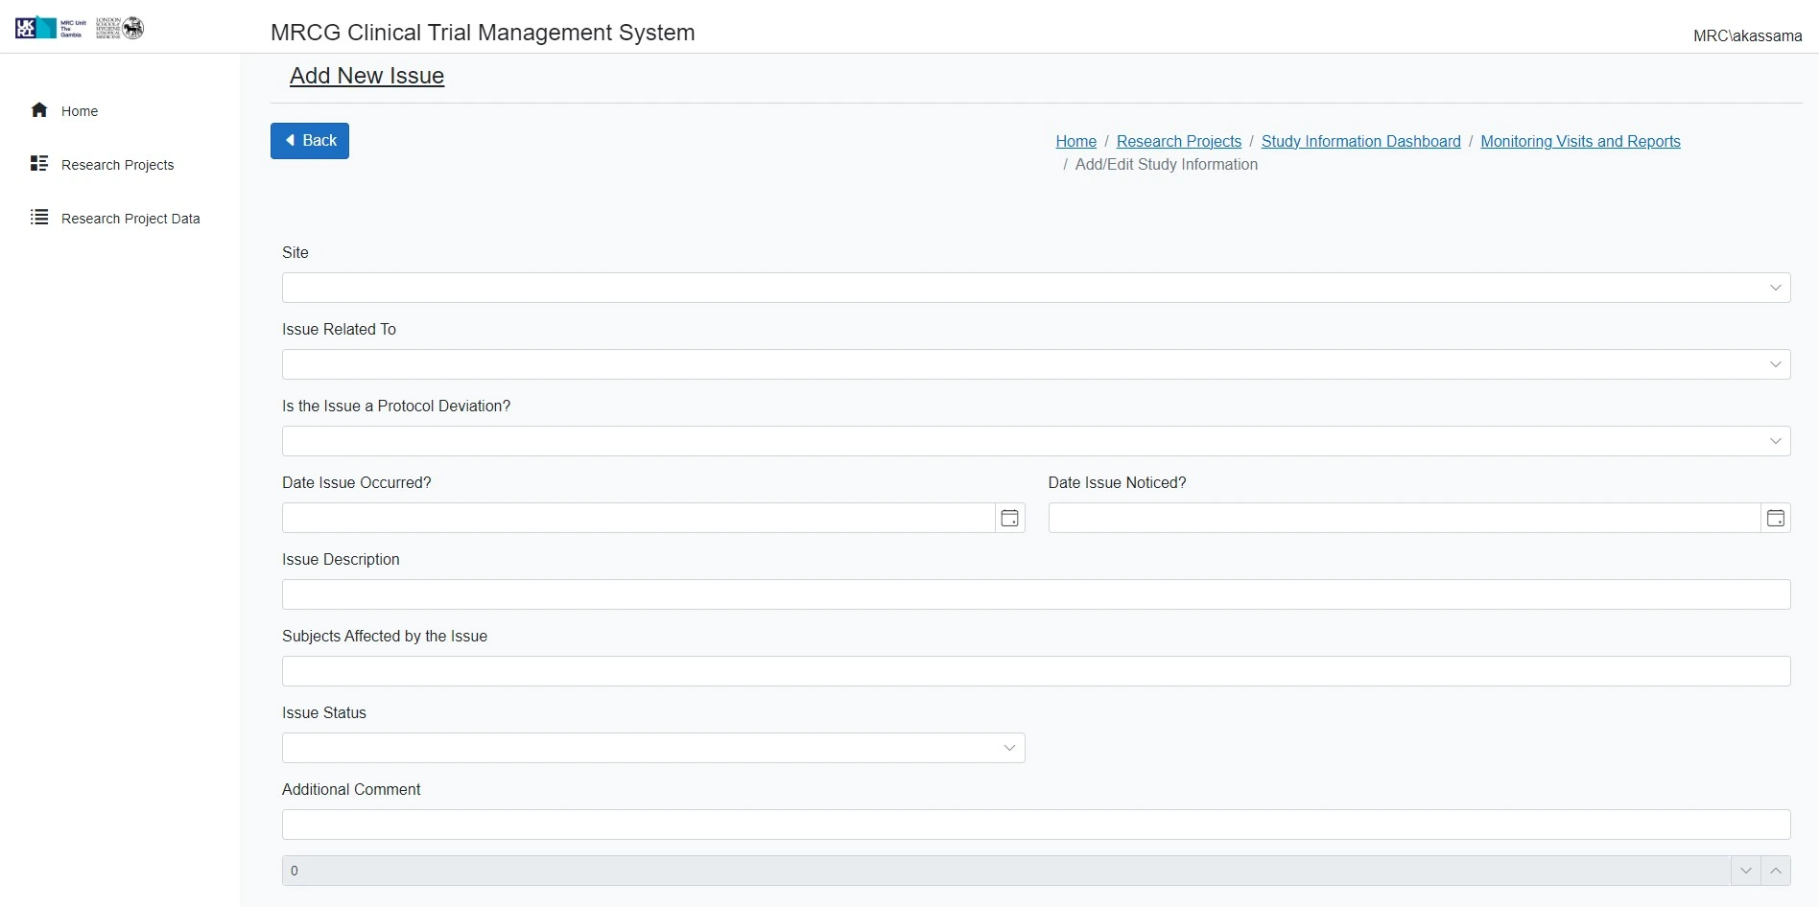Increase the numeric value with up arrow
Screen dimensions: 1819x907
pos(1775,871)
